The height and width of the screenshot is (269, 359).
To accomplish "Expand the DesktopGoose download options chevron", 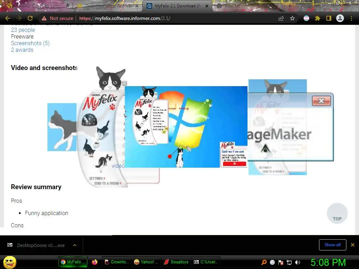I will 75,245.
